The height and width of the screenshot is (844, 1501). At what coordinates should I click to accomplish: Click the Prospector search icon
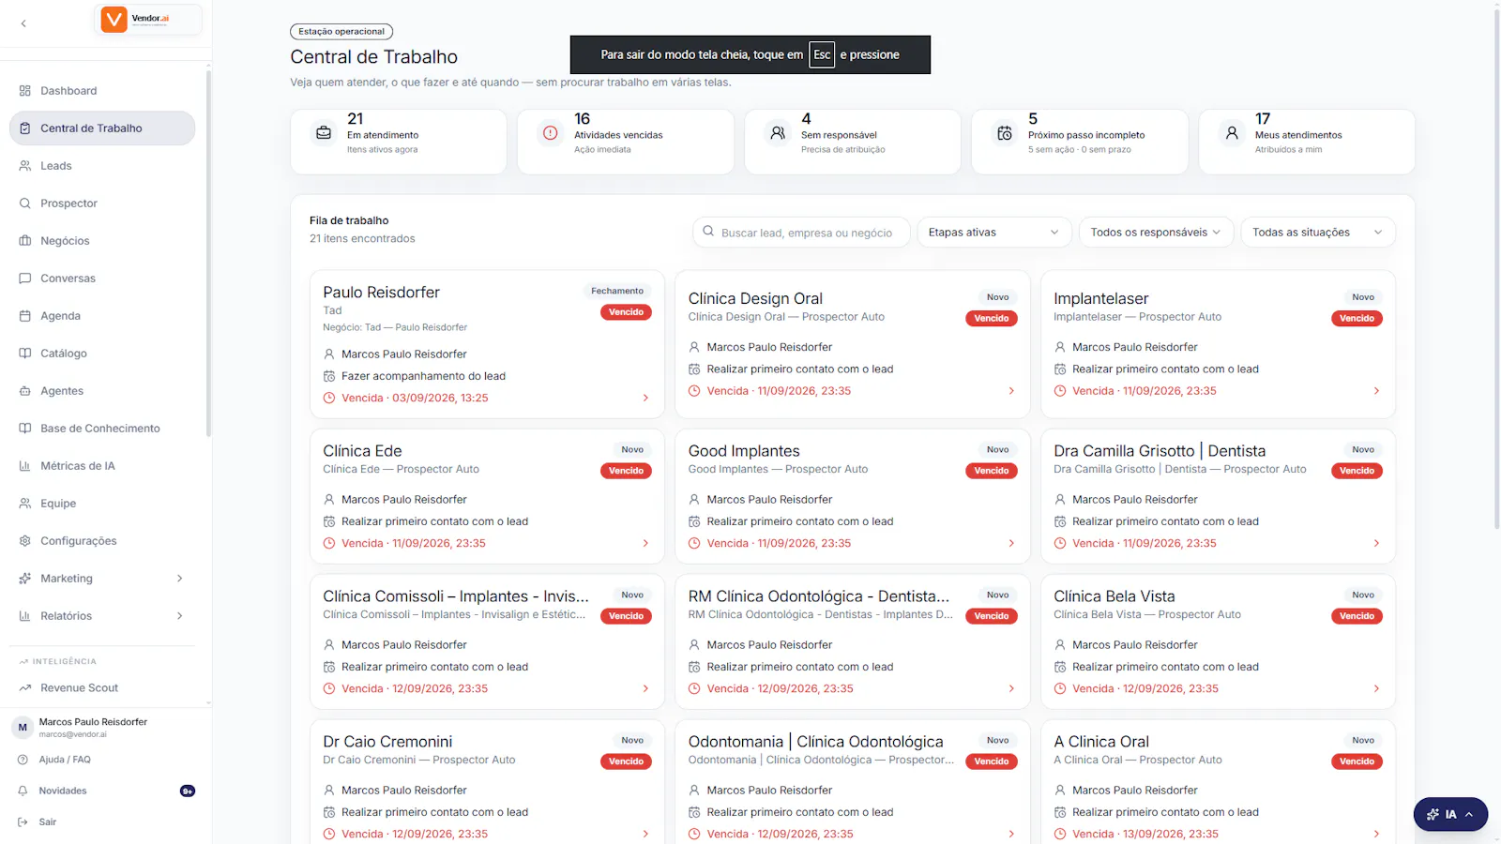point(25,203)
